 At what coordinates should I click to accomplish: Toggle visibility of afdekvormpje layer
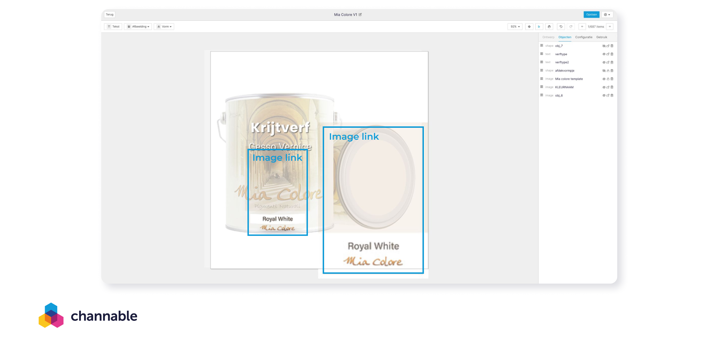click(604, 71)
